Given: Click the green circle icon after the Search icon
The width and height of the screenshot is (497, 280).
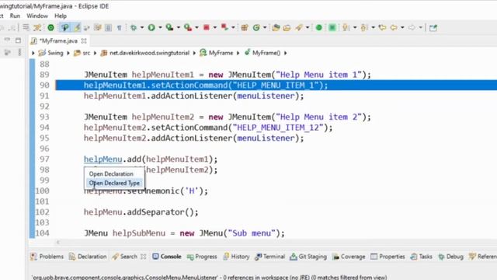Looking at the screenshot, I should coord(319,28).
